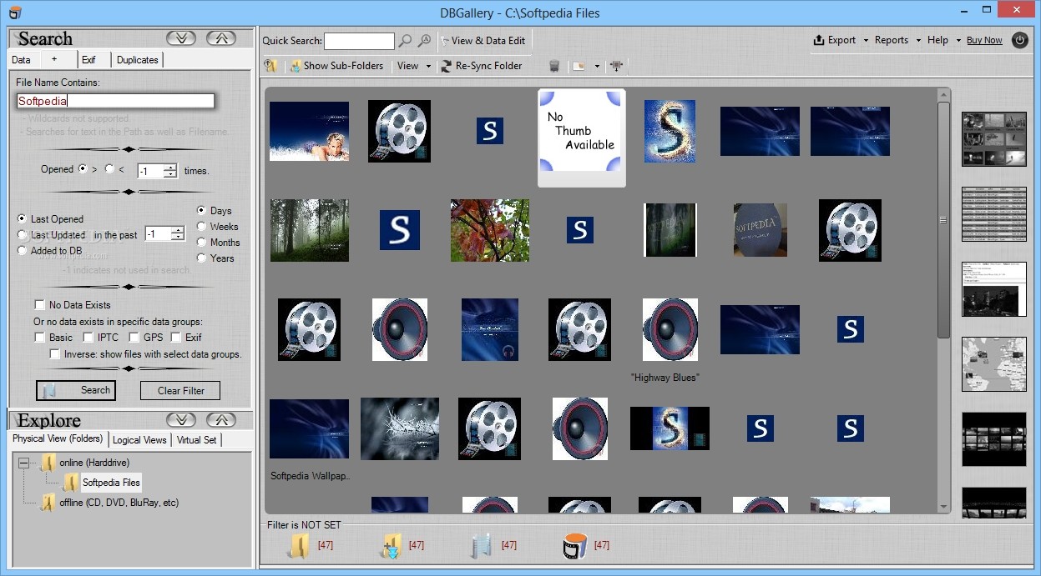Click the Search button

(x=76, y=390)
